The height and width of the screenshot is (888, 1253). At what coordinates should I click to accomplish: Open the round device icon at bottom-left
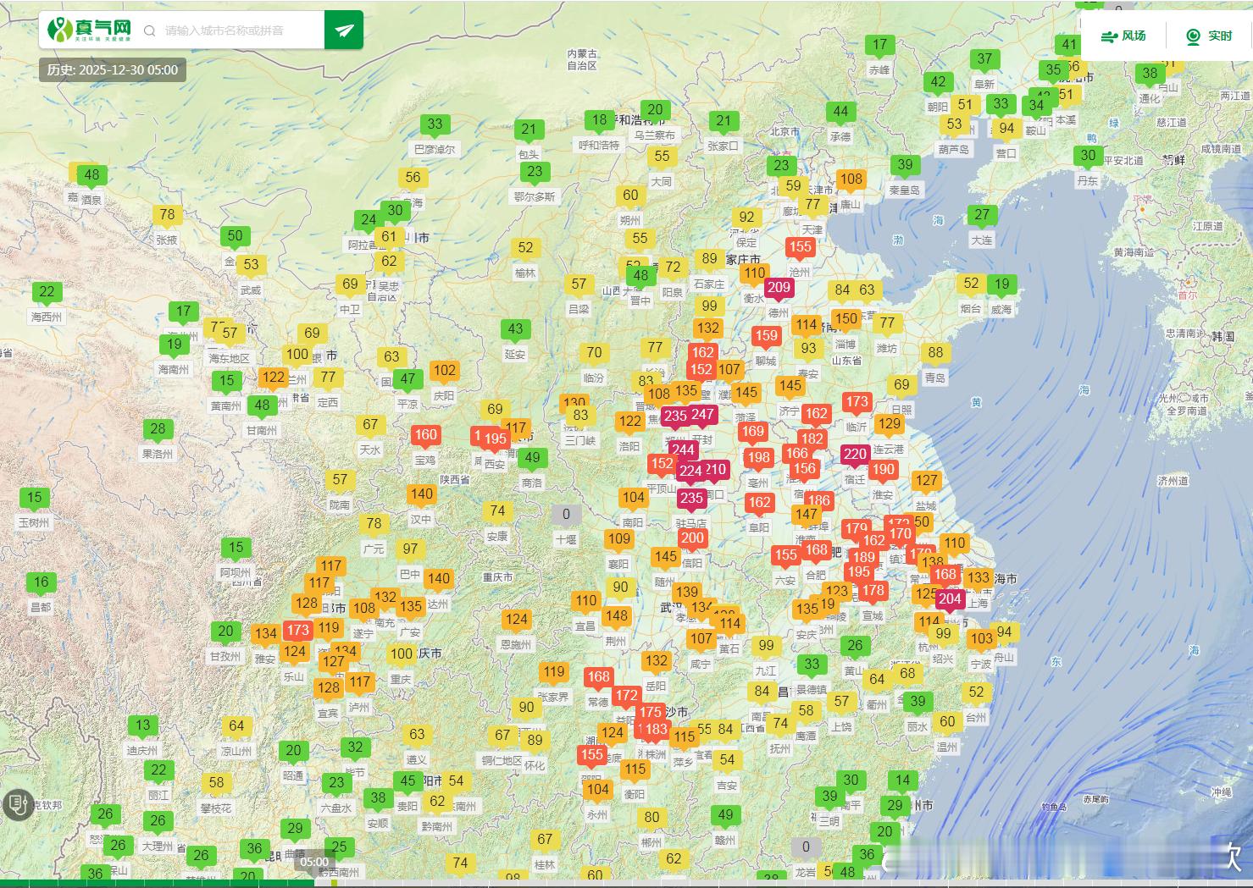tap(17, 804)
